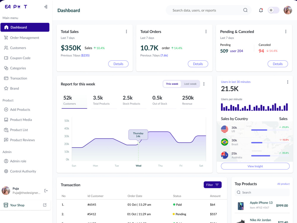Click the Product Reviews icon
The width and height of the screenshot is (297, 223).
coord(6,140)
